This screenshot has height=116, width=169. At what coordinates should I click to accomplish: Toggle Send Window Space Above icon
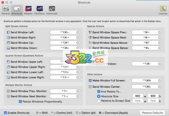pyautogui.click(x=90, y=43)
